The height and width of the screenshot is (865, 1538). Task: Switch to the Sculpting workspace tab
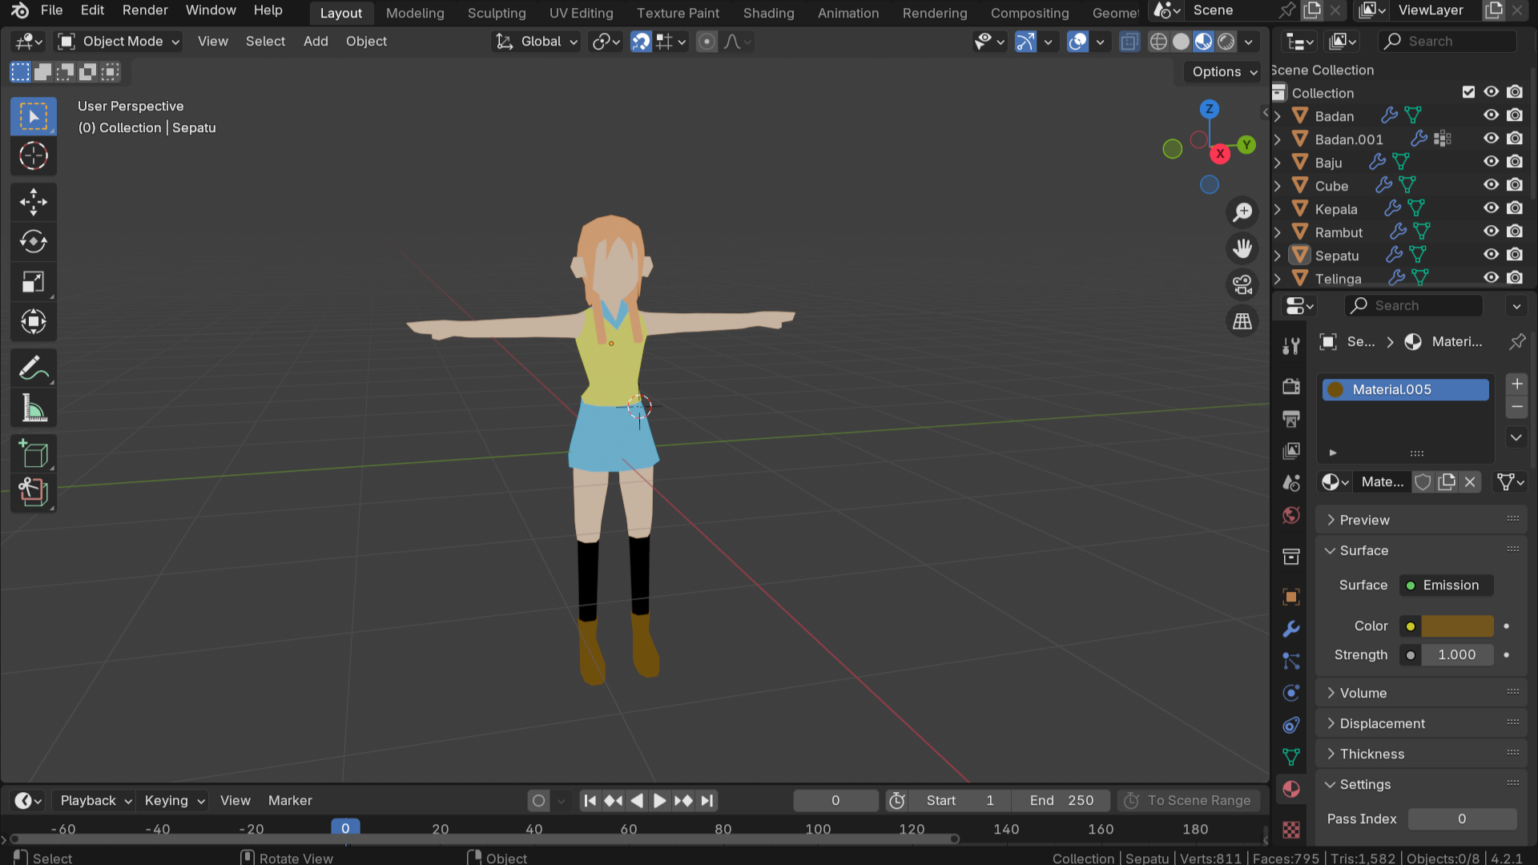point(497,13)
